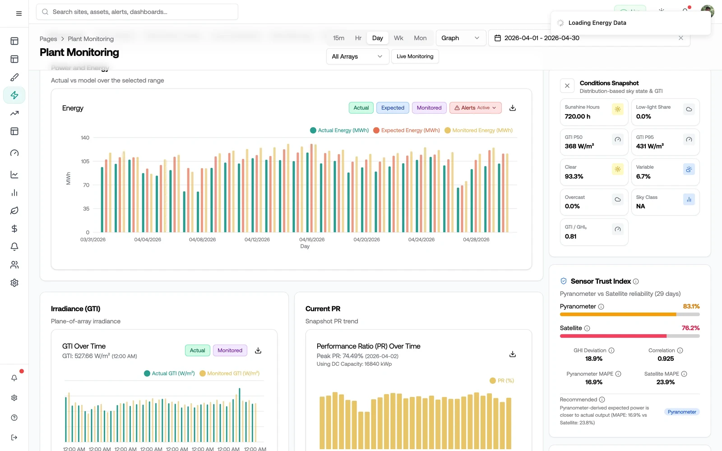The width and height of the screenshot is (722, 451).
Task: Open the Alerts Active dropdown
Action: 475,108
